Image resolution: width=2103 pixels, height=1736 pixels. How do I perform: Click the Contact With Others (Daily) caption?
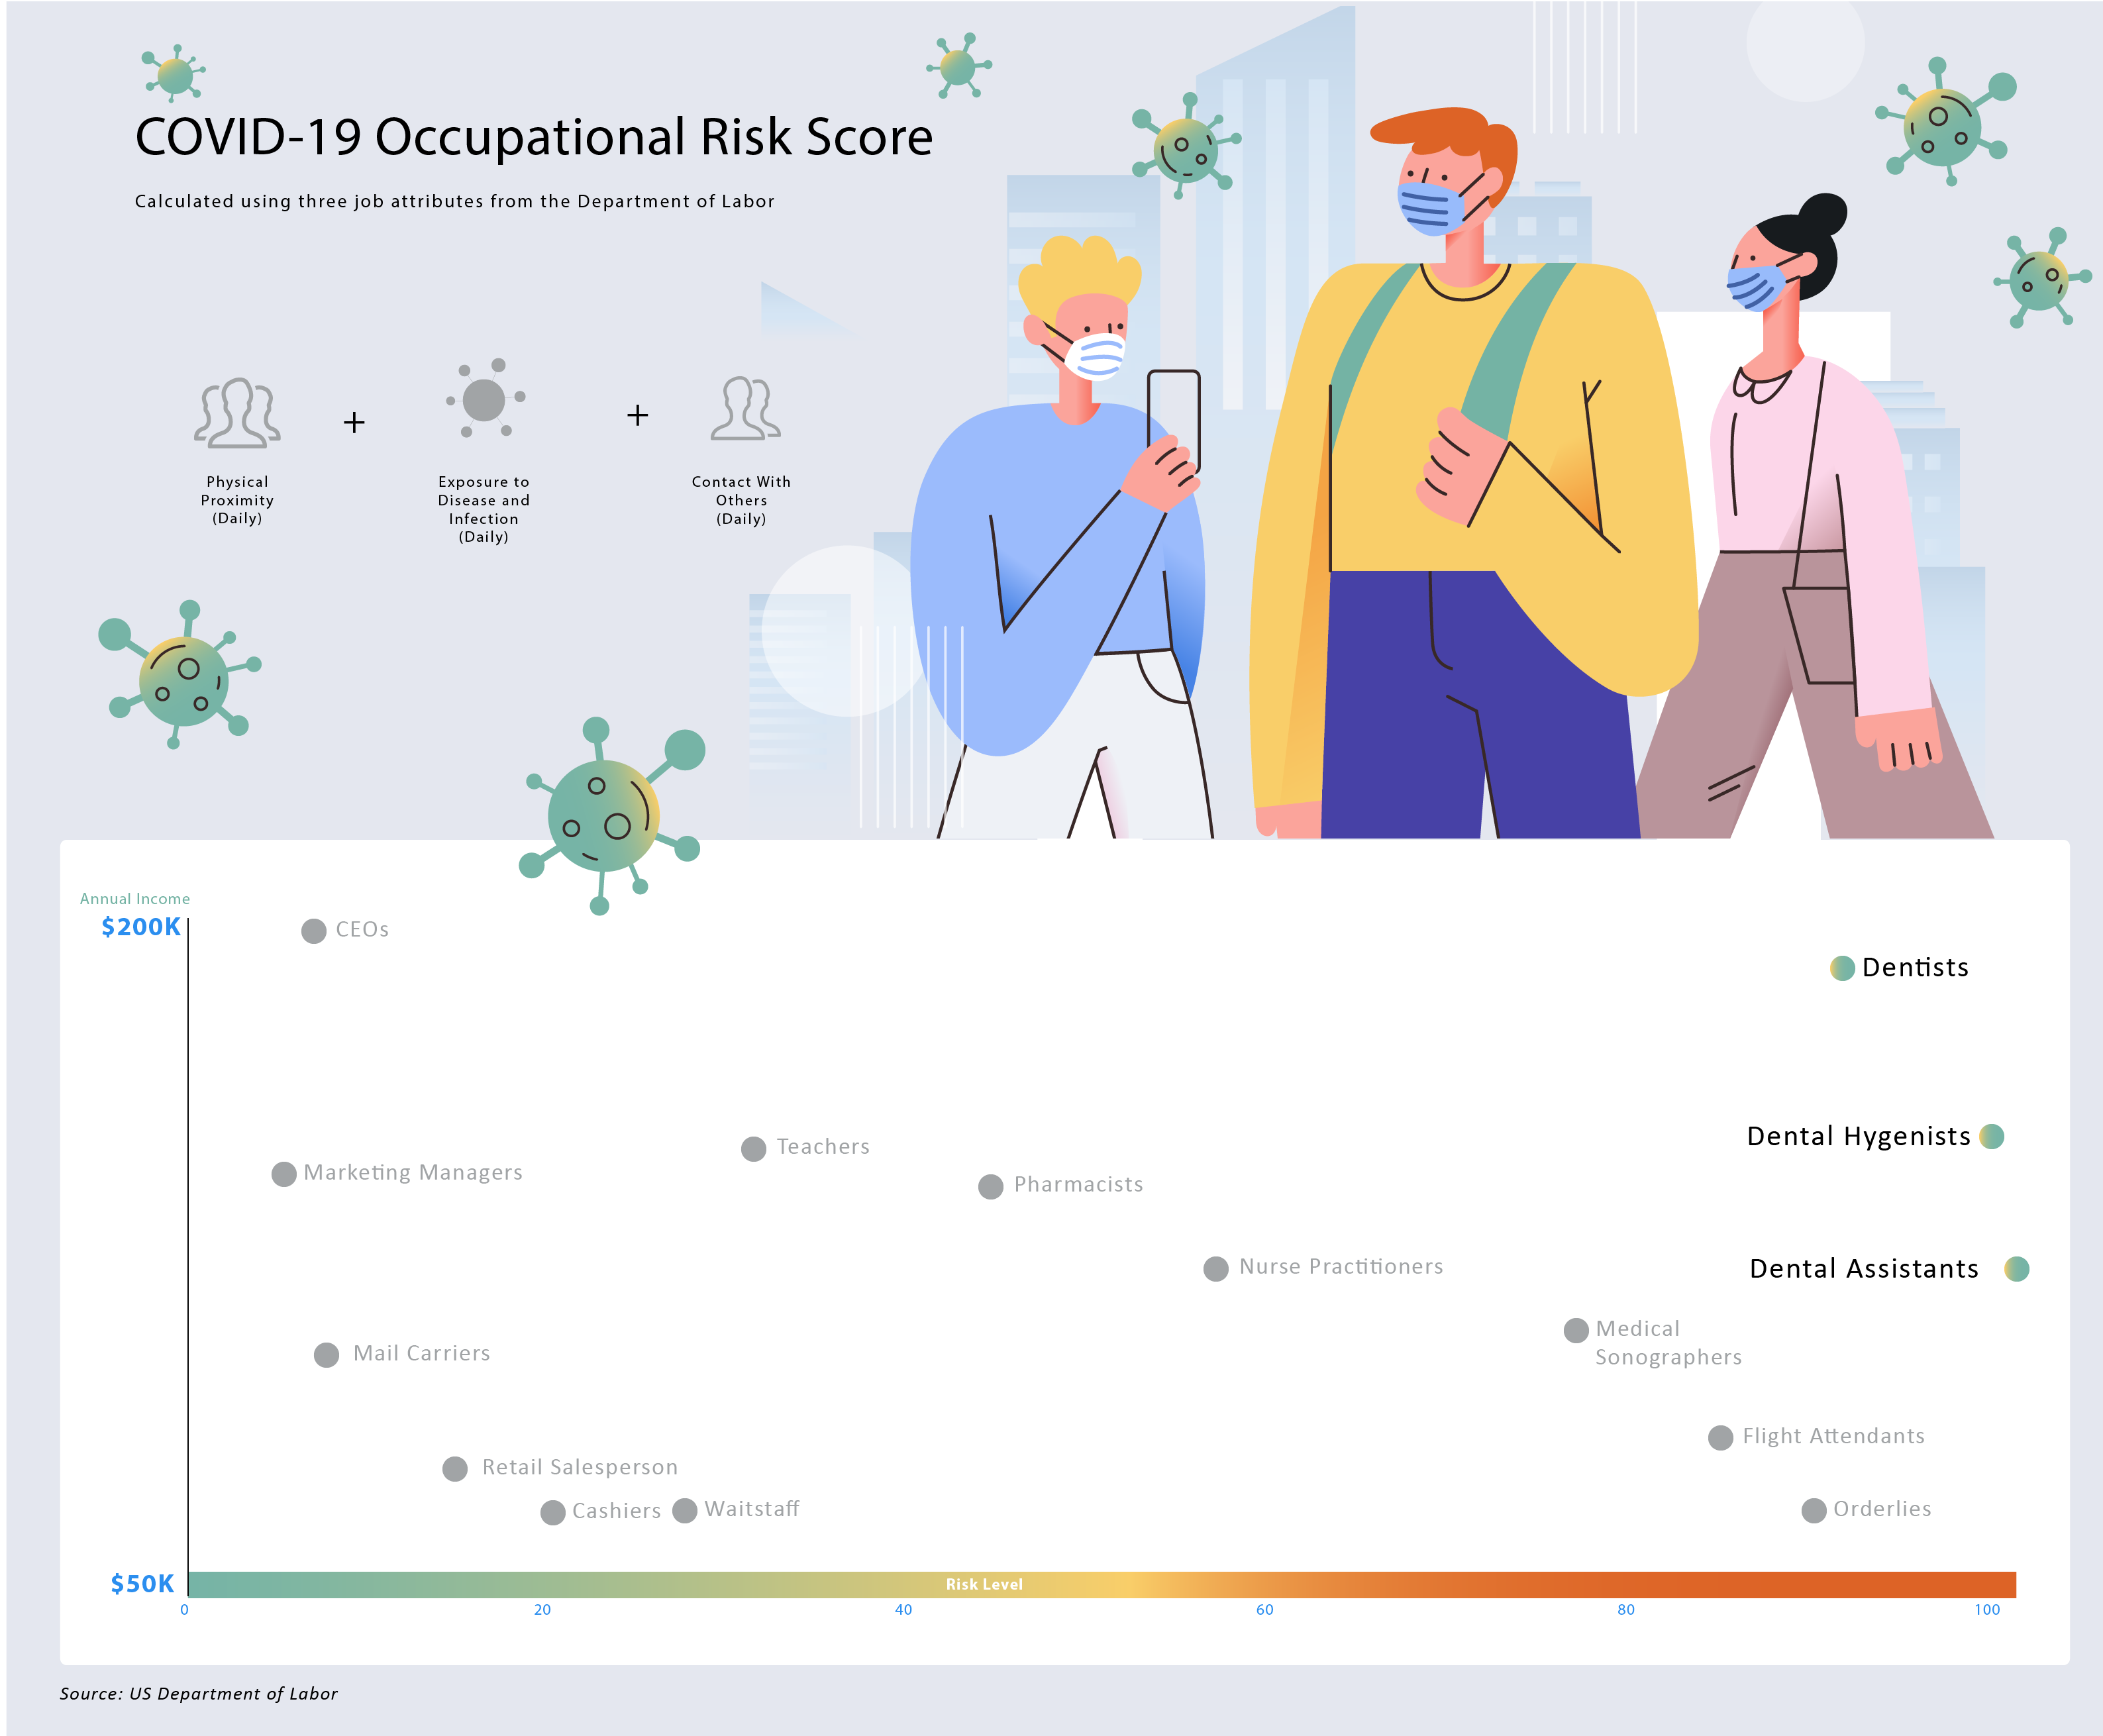[x=741, y=500]
